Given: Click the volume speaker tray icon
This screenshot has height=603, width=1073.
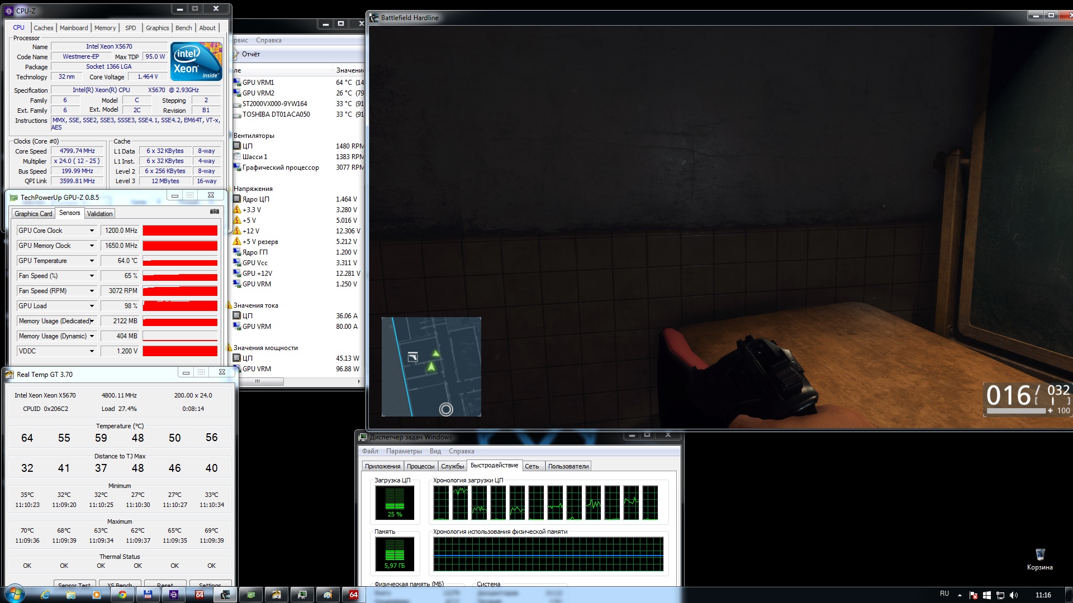Looking at the screenshot, I should click(x=1014, y=595).
